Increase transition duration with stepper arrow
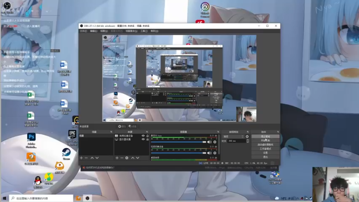Screen dimensions: 359x202 pos(248,140)
